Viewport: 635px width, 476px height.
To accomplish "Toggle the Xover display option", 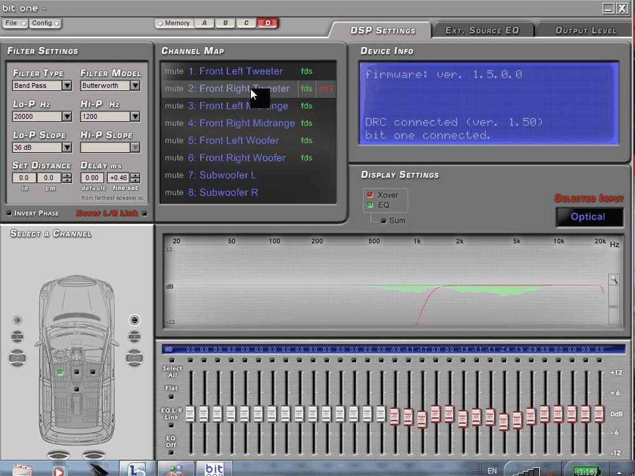I will [x=370, y=195].
